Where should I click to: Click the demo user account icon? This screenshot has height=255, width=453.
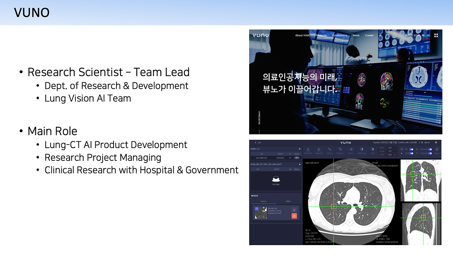422,142
